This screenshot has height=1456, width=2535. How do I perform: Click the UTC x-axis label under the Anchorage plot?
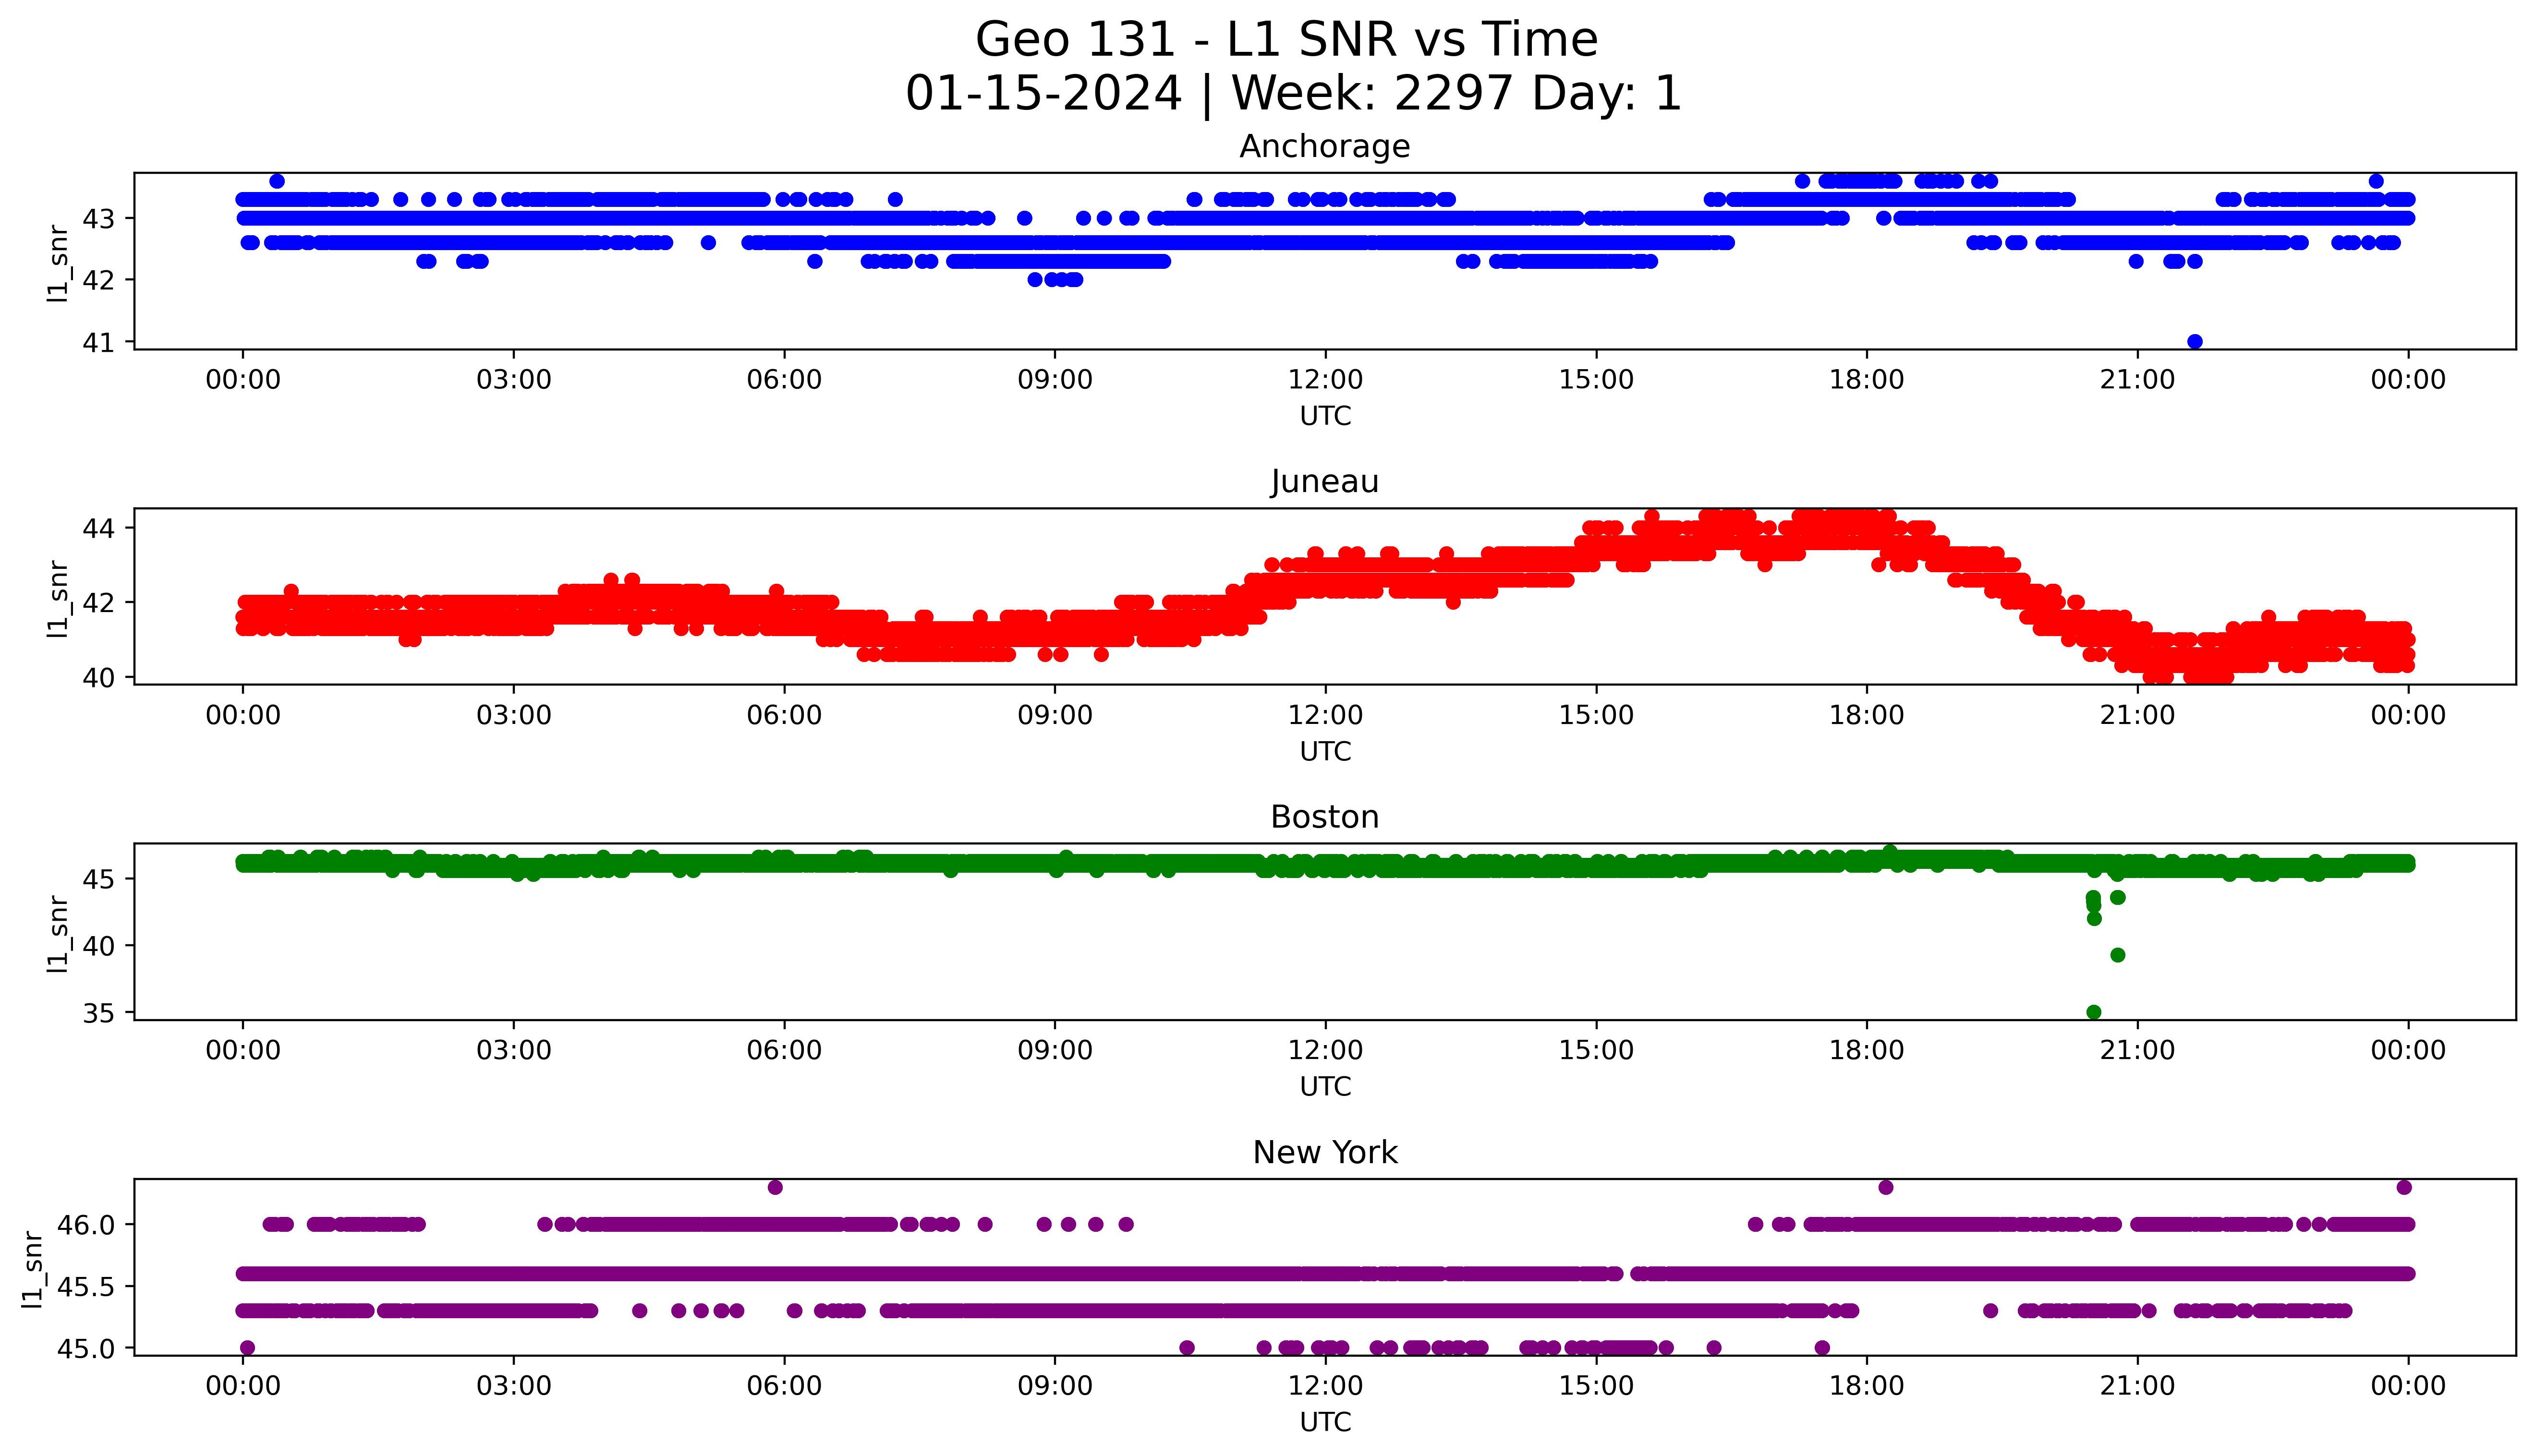coord(1325,416)
